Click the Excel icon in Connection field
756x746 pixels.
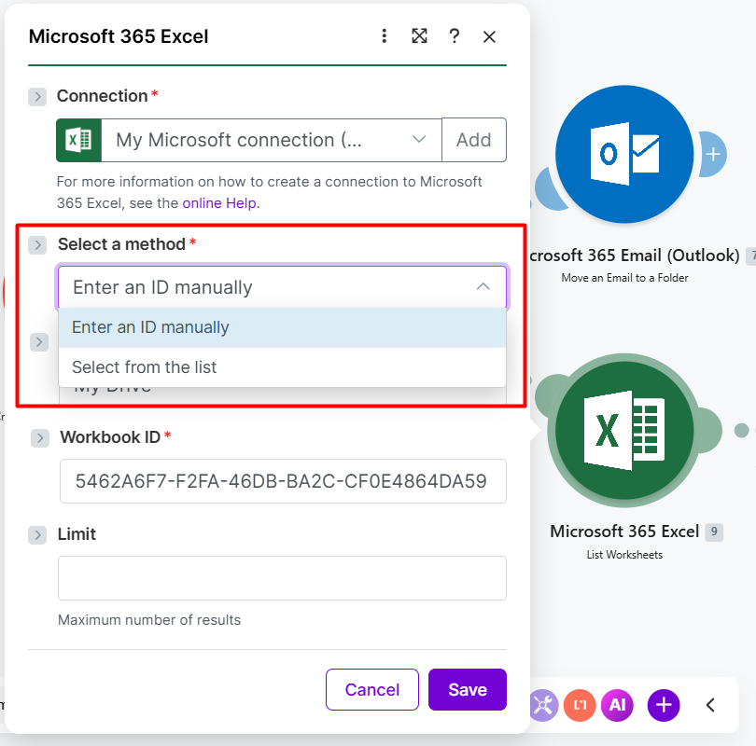coord(78,140)
